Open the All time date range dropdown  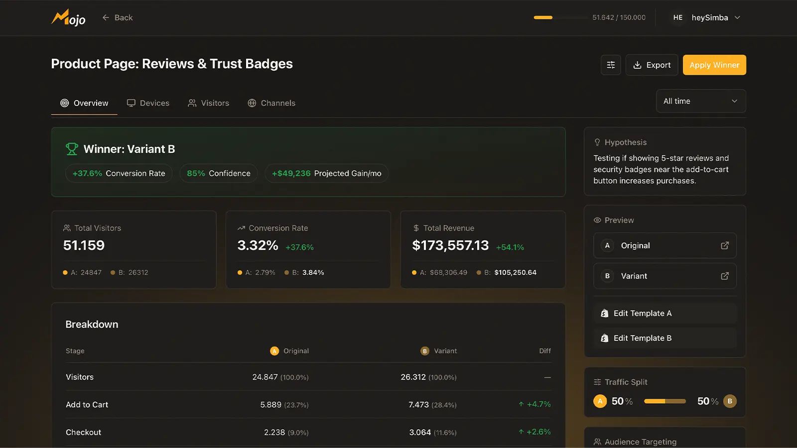[x=700, y=101]
